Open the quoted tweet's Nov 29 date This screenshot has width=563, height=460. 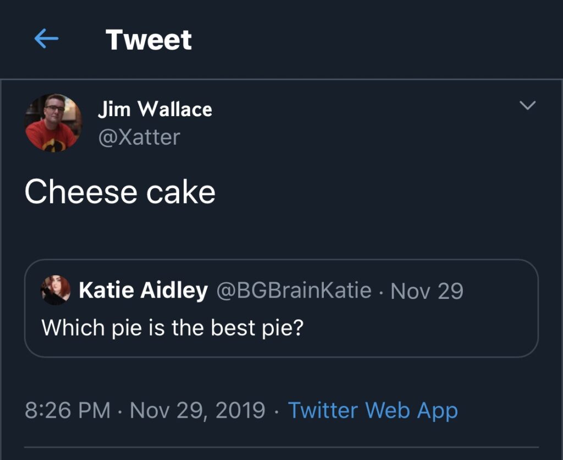427,291
